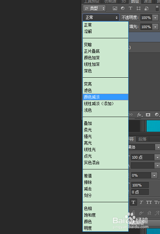160x234 pixels.
Task: Open the 0% tracking scale dropdown
Action: coord(154,175)
